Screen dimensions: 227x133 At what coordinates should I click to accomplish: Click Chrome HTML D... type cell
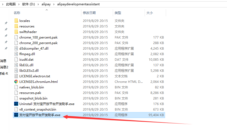(x=129, y=82)
